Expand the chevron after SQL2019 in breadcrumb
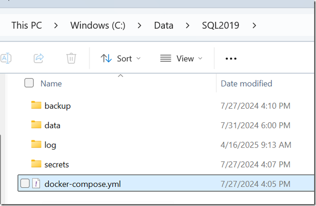 [x=254, y=25]
